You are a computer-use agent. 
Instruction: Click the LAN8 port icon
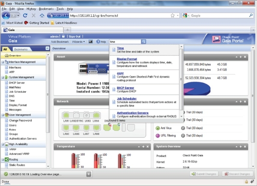96,127
